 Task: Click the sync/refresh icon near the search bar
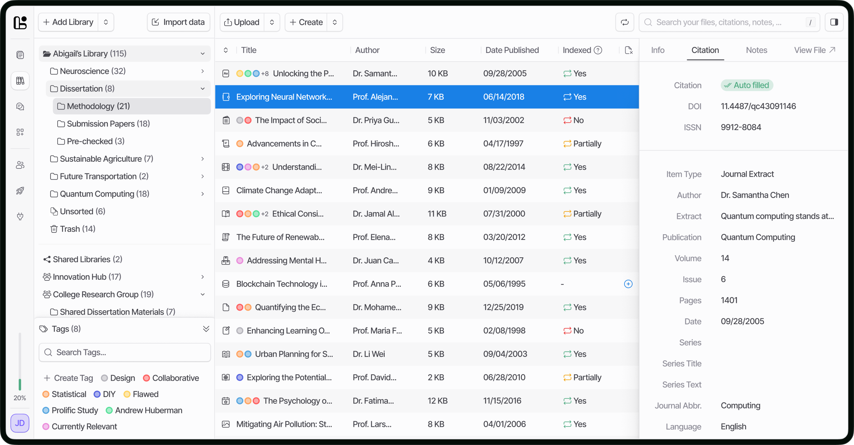[x=624, y=22]
